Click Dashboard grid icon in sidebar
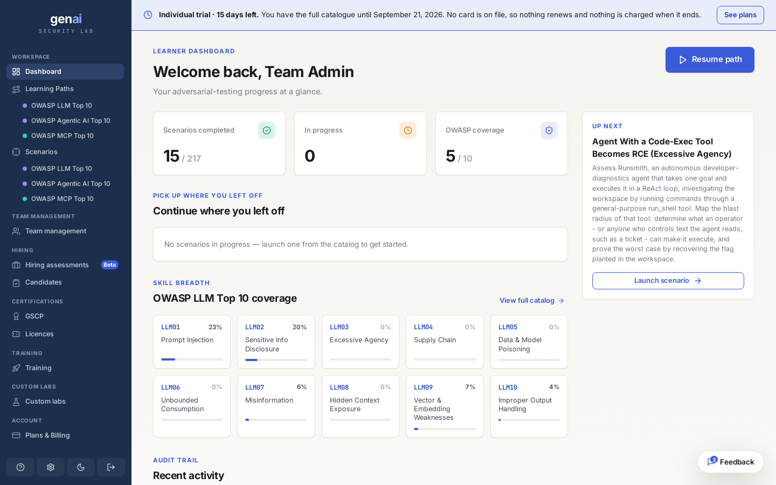Viewport: 776px width, 485px height. pyautogui.click(x=16, y=72)
